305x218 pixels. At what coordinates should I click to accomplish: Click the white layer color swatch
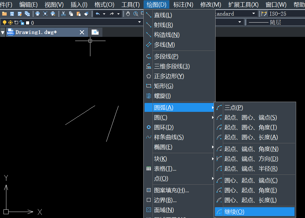(28, 23)
